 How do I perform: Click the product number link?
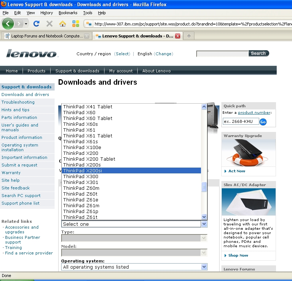click(254, 113)
